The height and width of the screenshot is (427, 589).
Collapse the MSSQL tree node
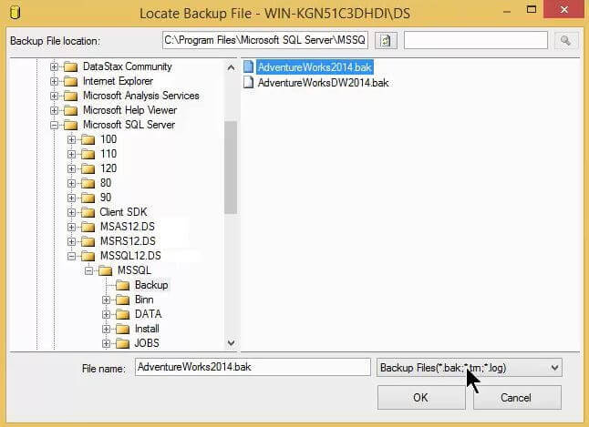pyautogui.click(x=88, y=271)
